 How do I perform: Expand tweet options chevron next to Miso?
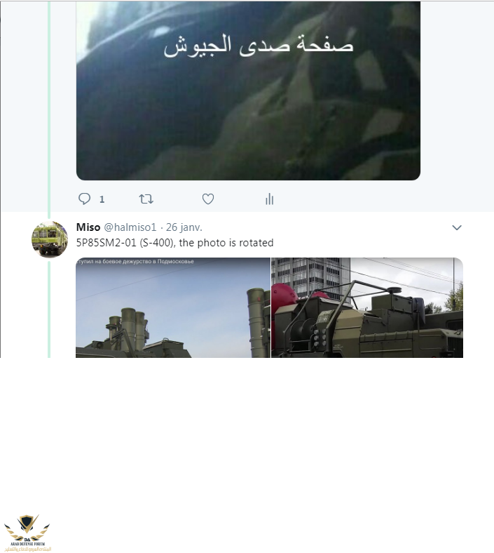click(457, 227)
